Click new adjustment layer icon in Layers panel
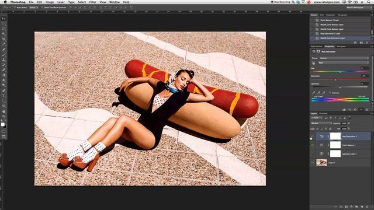Screen dimensions: 374x210 click(352, 206)
